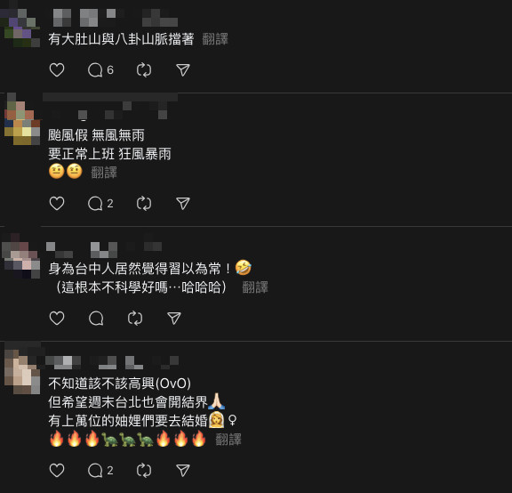This screenshot has height=493, width=512.
Task: Like the 颱風假 無風無雨 comment
Action: pyautogui.click(x=57, y=204)
